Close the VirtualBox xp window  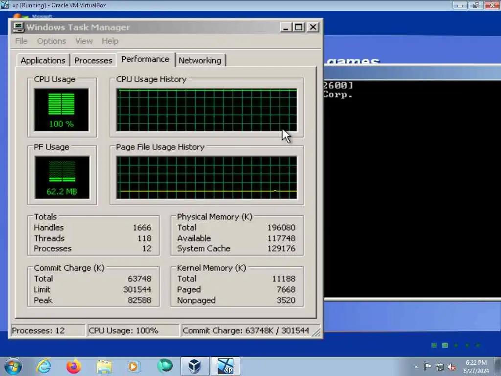pos(492,5)
